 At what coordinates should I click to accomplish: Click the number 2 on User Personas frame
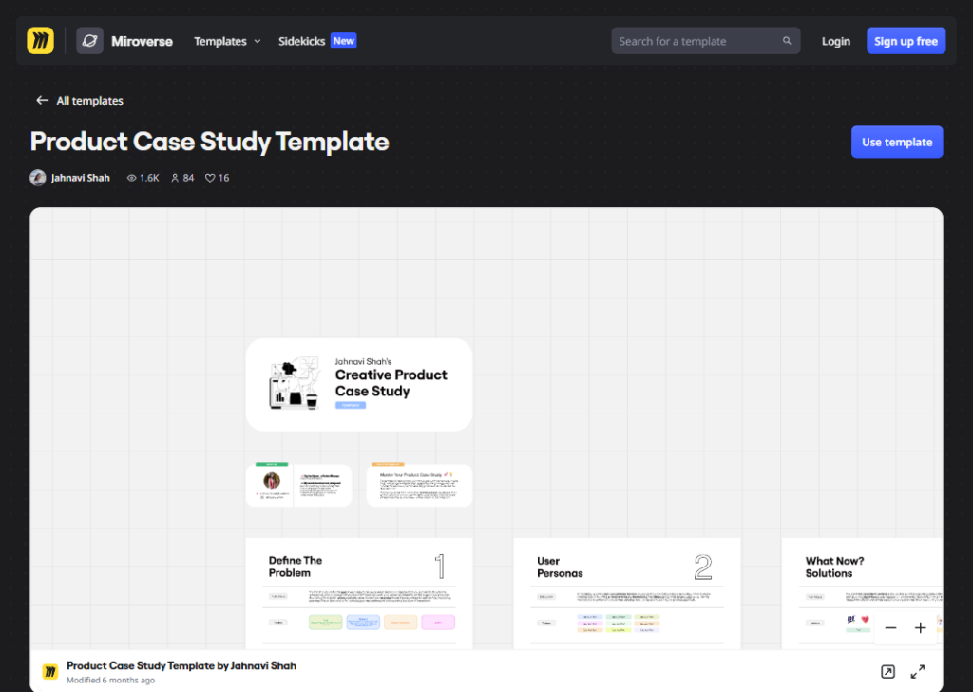tap(703, 567)
